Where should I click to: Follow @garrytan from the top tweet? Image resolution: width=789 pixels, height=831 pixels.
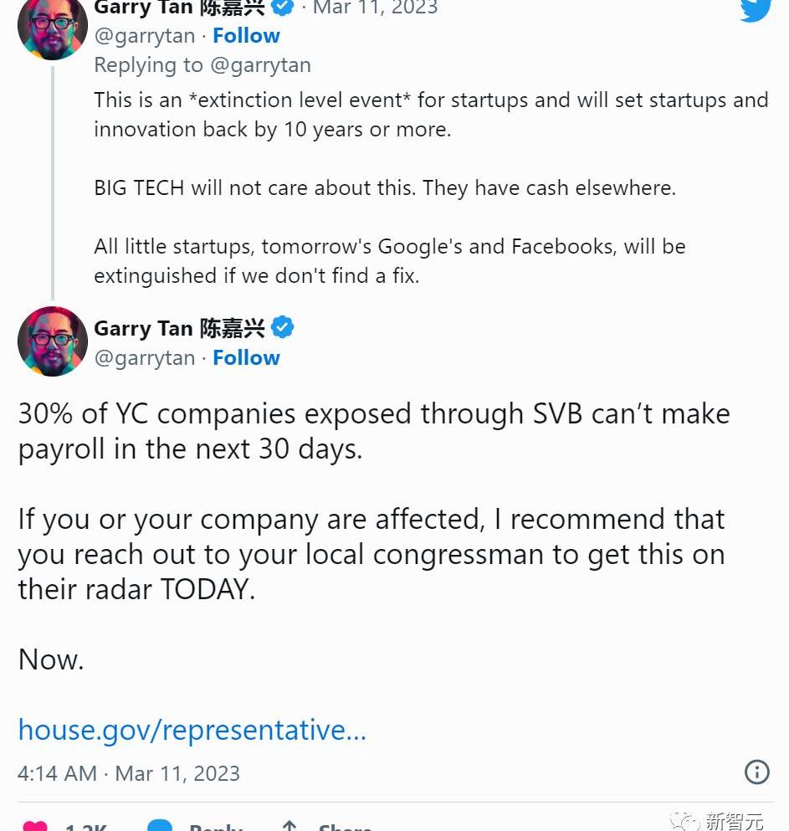pos(246,36)
